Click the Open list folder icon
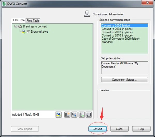155x137 pixels. click(75, 115)
